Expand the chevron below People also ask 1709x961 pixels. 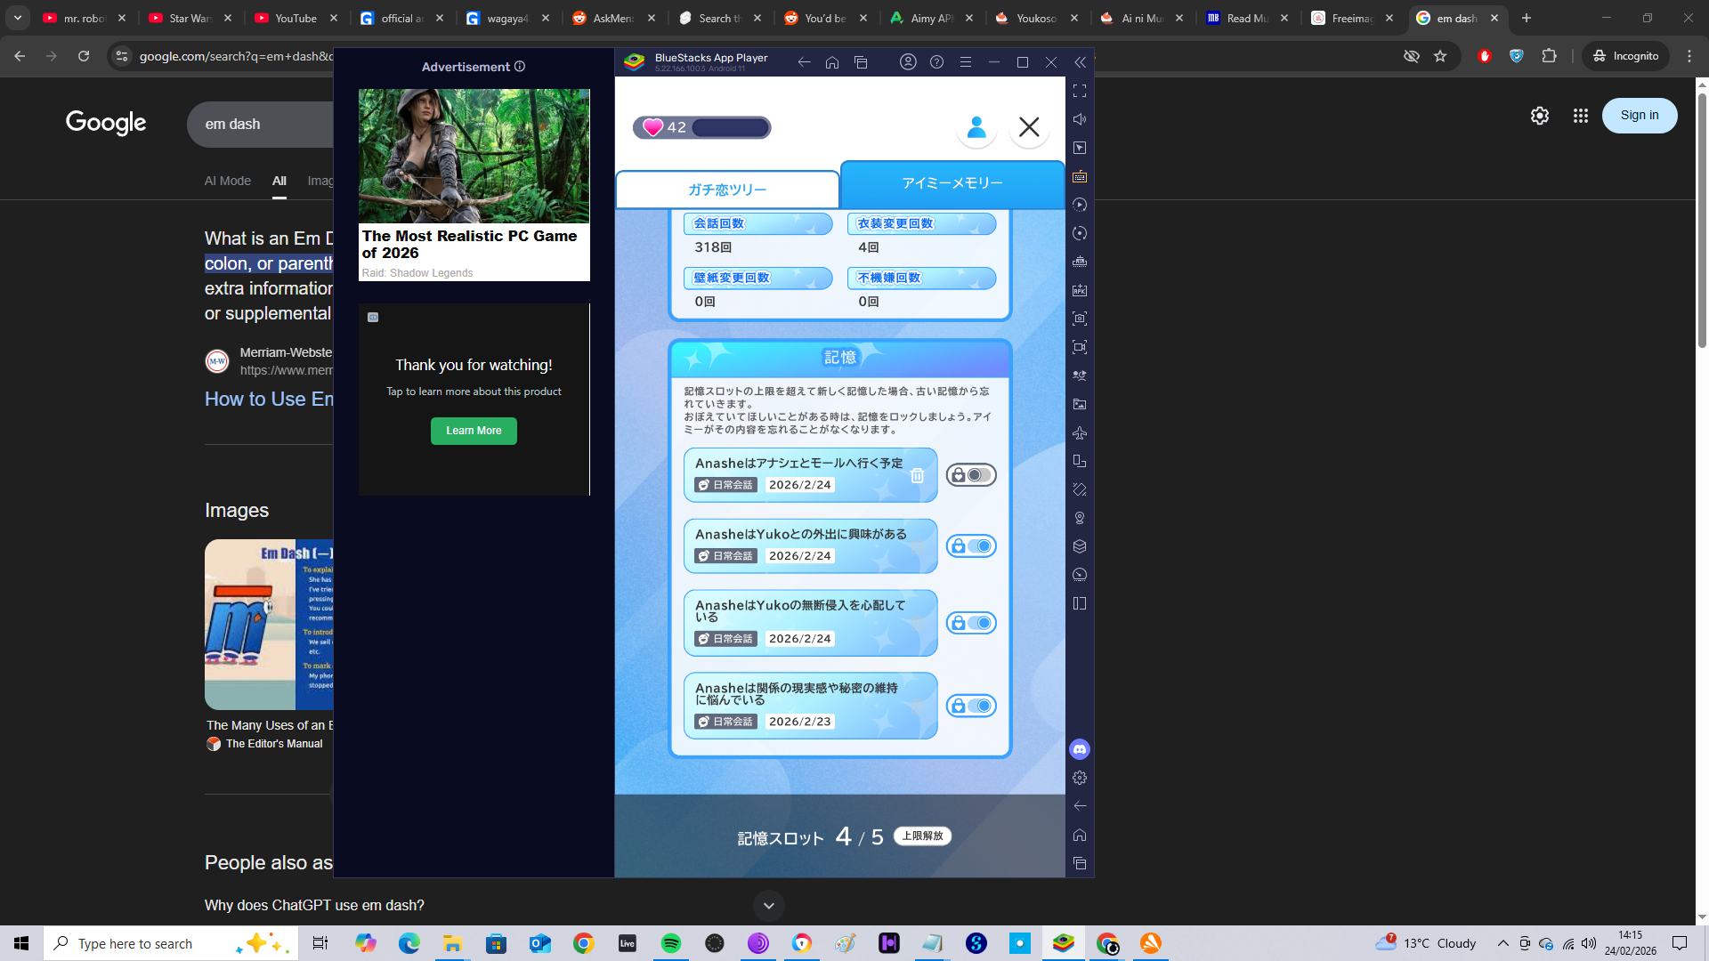point(769,906)
